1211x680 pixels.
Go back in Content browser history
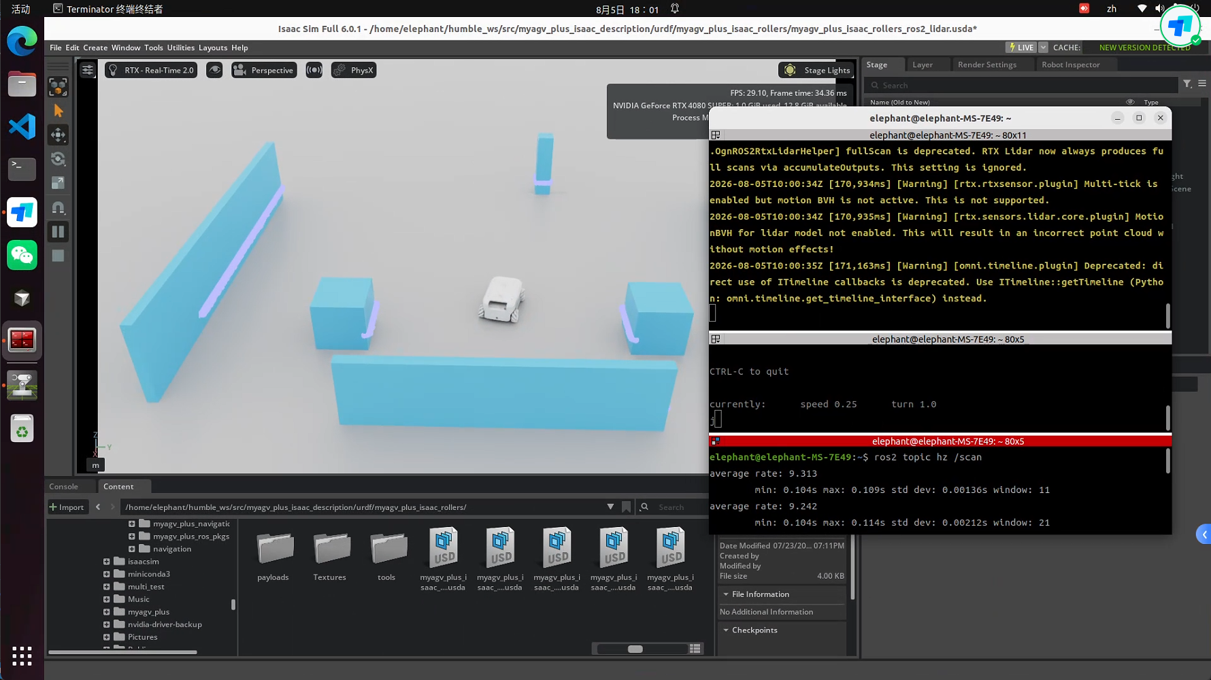[x=98, y=507]
